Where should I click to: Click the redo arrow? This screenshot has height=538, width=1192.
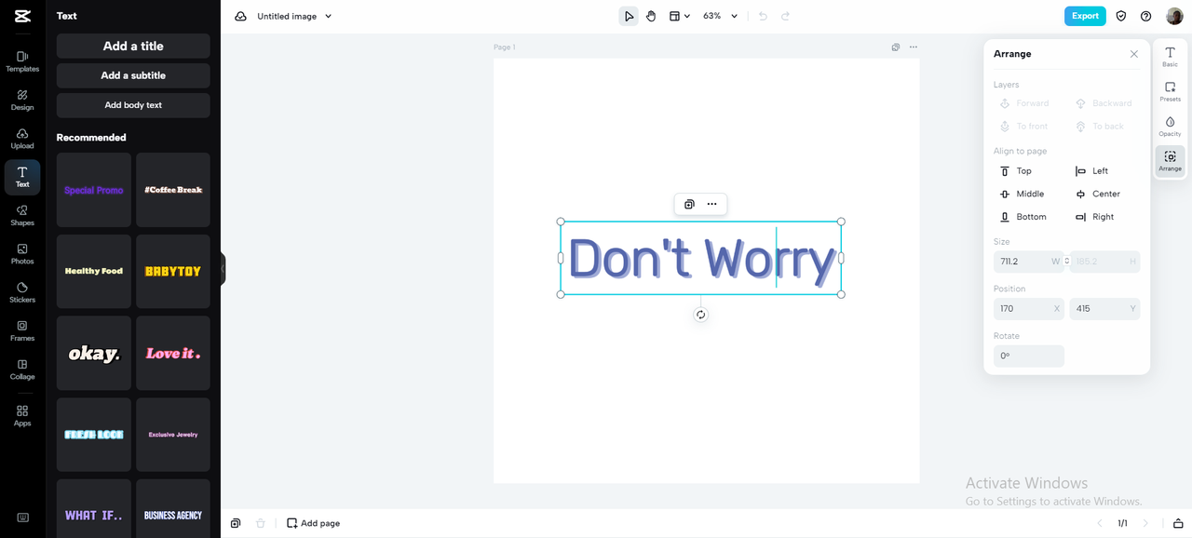pyautogui.click(x=785, y=16)
